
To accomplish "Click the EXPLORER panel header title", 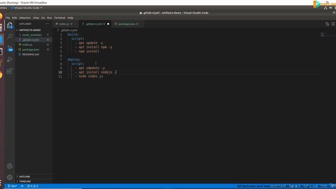I will coord(25,24).
